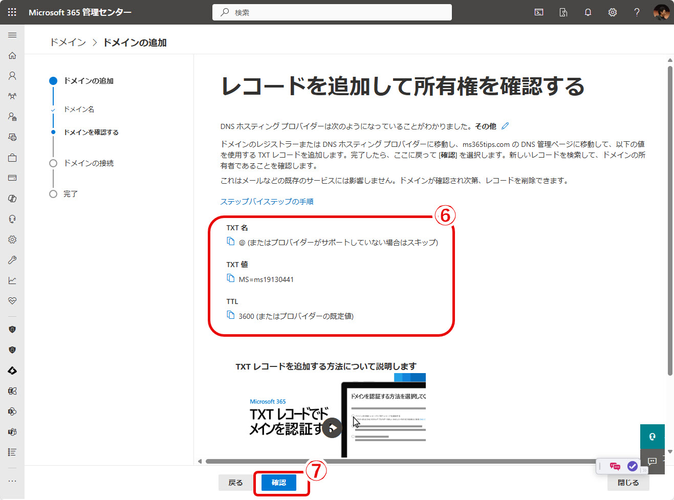
Task: Copy the TXT value MS=ms19130441
Action: [x=231, y=278]
